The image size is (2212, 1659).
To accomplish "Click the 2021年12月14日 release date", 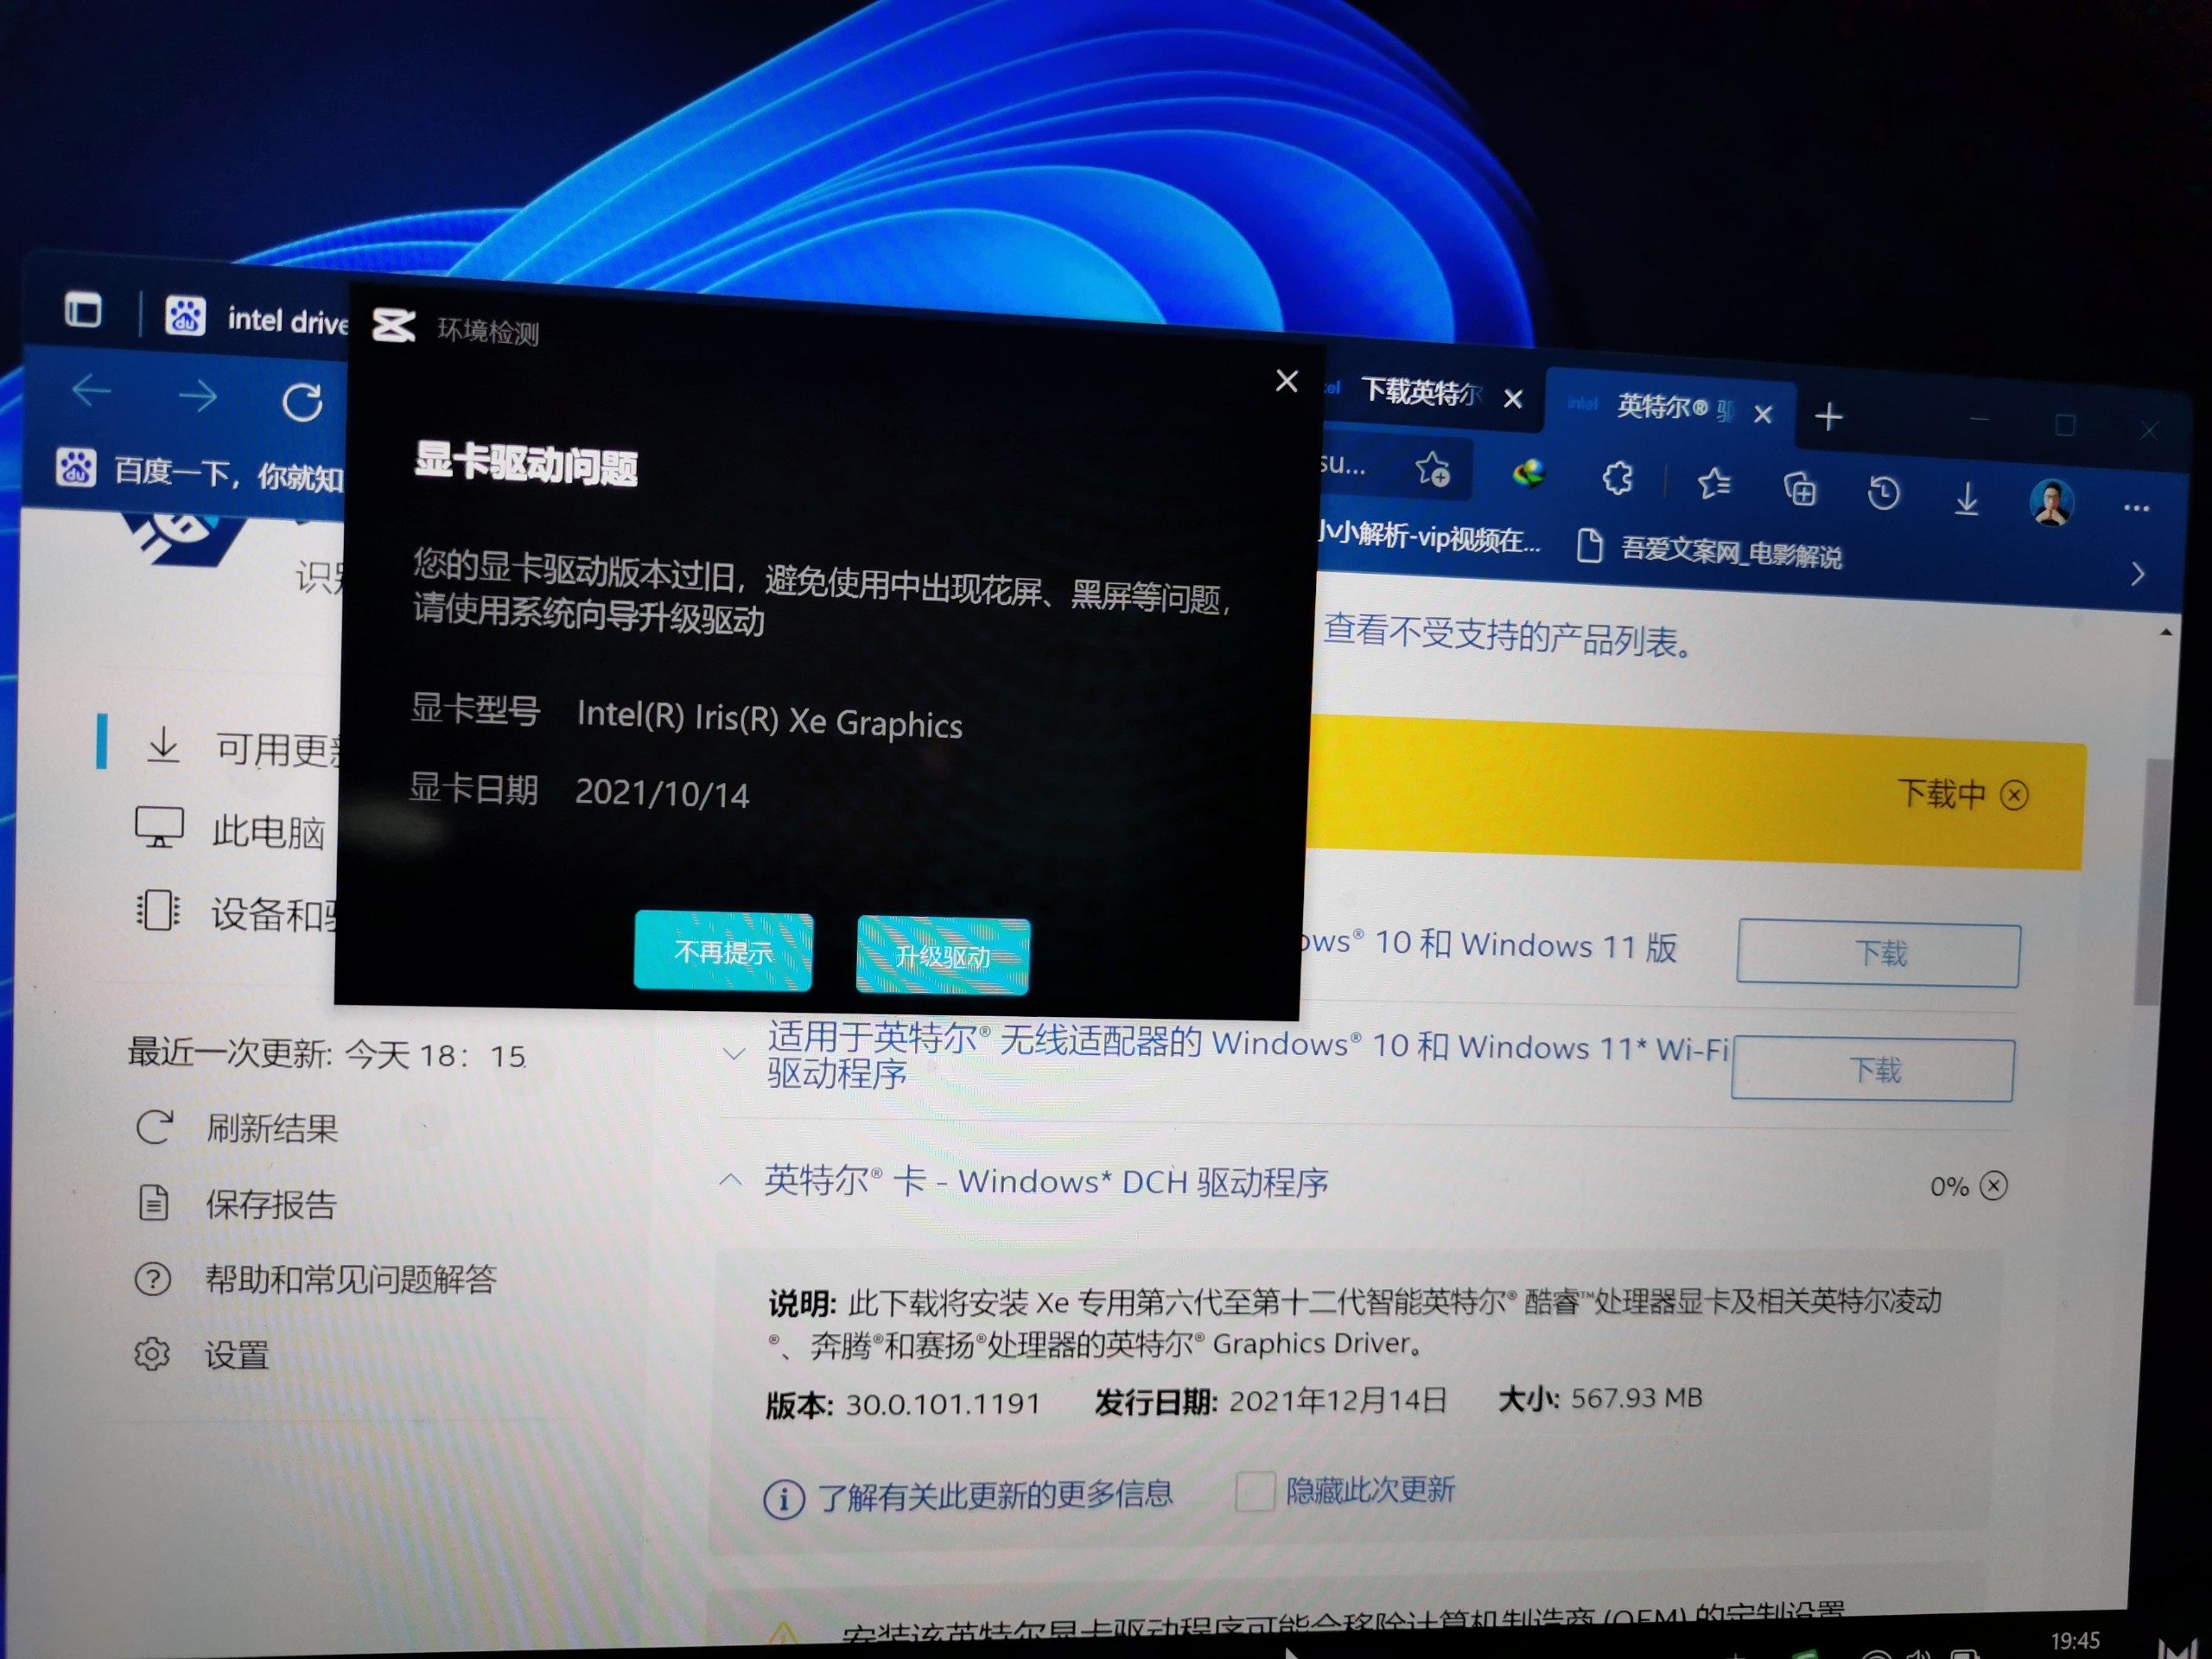I will tap(1338, 1400).
